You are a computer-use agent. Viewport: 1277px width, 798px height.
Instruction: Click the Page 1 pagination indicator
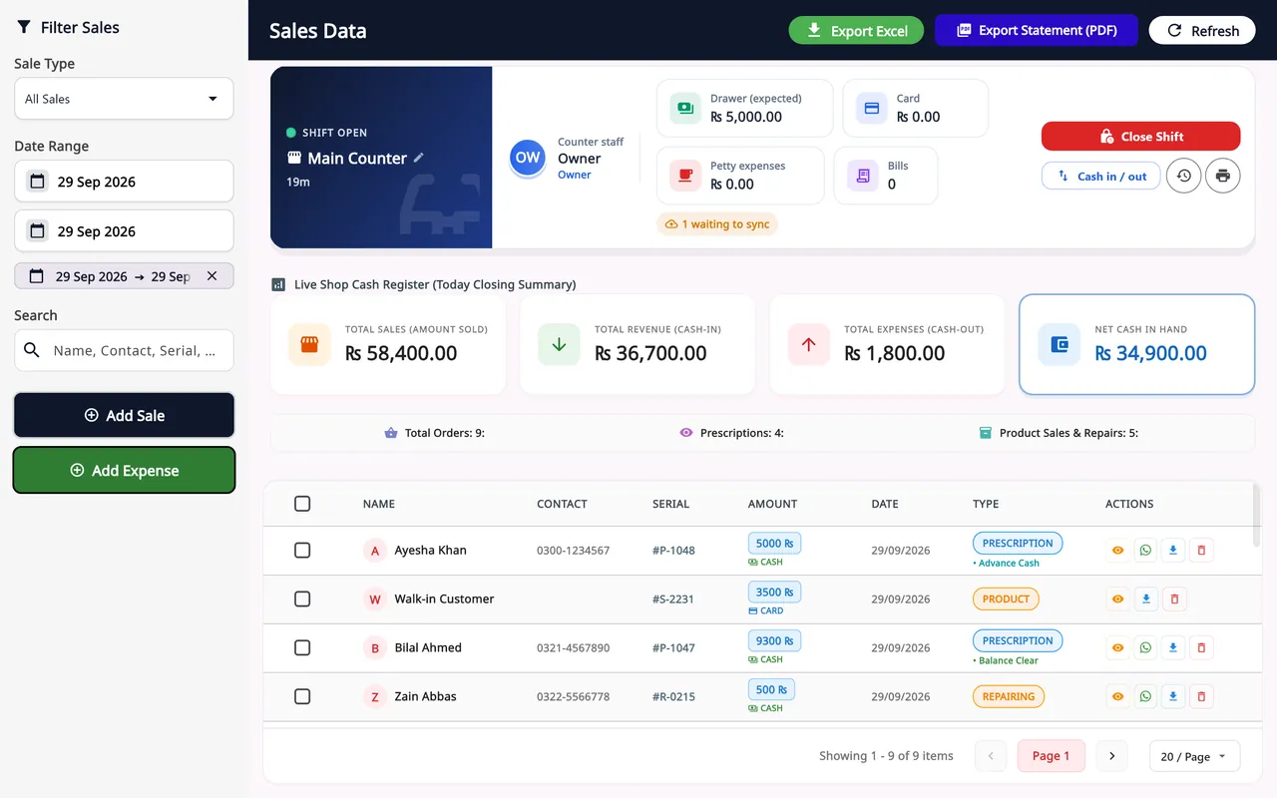coord(1051,756)
